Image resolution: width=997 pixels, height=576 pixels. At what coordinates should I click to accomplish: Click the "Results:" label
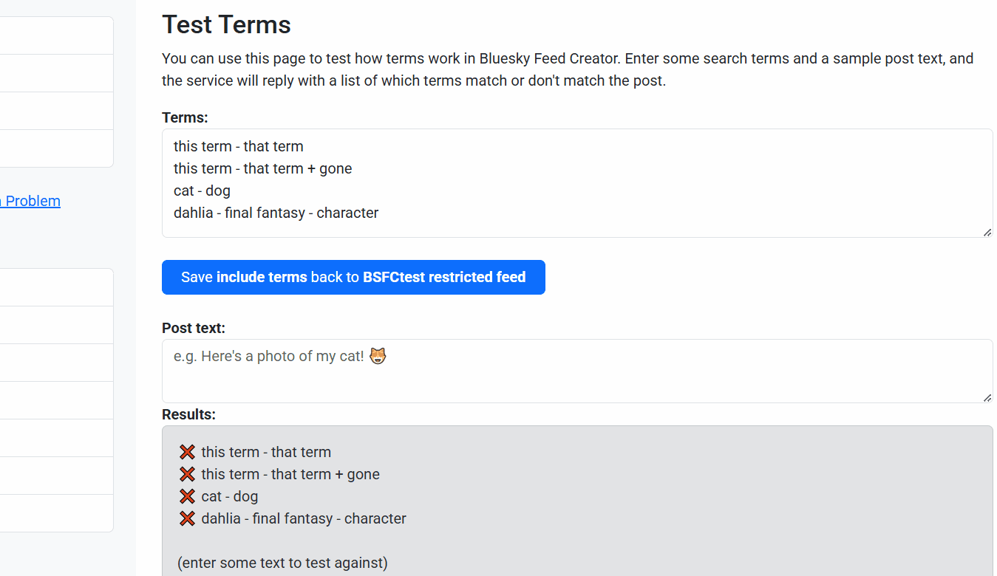coord(188,414)
